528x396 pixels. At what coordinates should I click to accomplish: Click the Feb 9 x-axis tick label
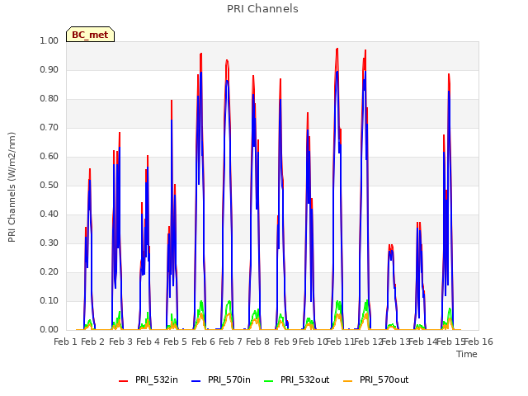(x=285, y=342)
